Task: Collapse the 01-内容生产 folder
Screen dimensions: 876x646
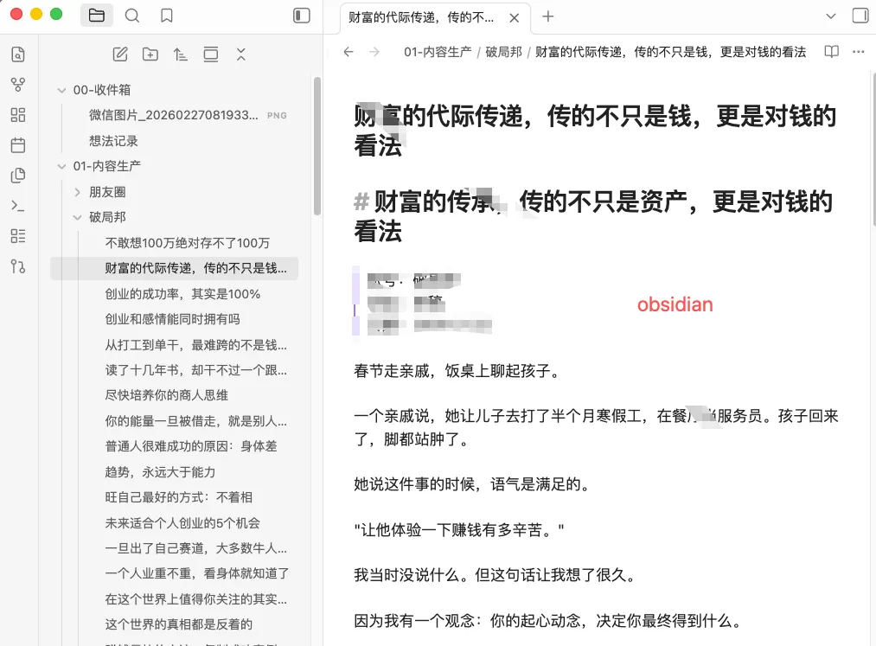Action: pyautogui.click(x=61, y=166)
